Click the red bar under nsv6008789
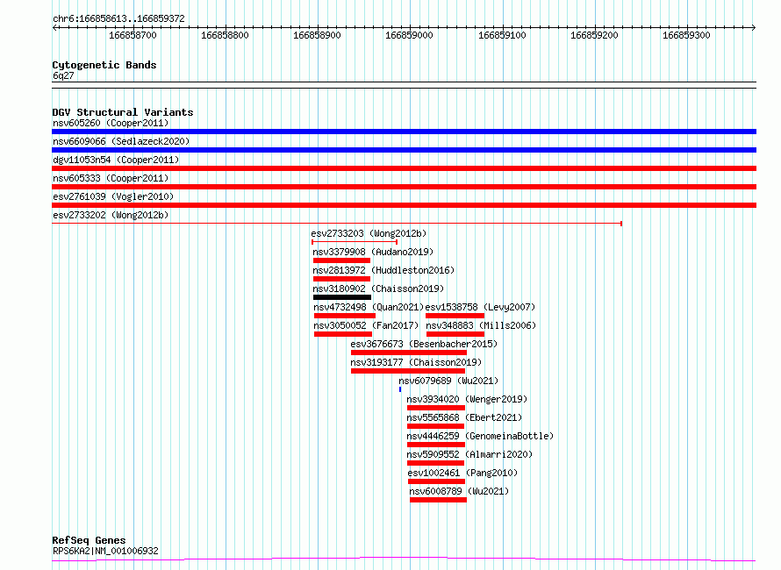Screen dimensions: 781x570 coord(438,500)
